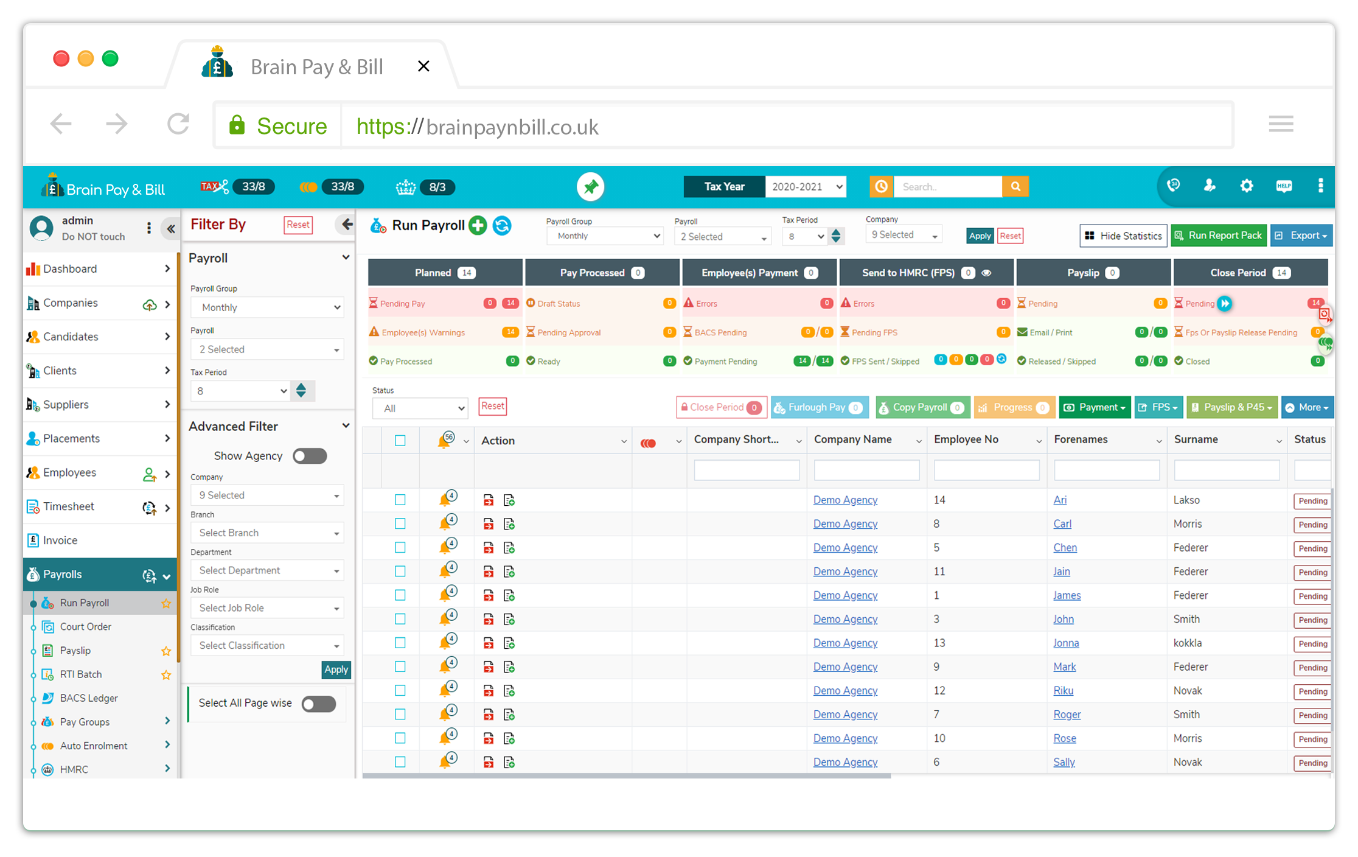The width and height of the screenshot is (1358, 857).
Task: Open top Payroll Group Monthly dropdown
Action: (x=605, y=236)
